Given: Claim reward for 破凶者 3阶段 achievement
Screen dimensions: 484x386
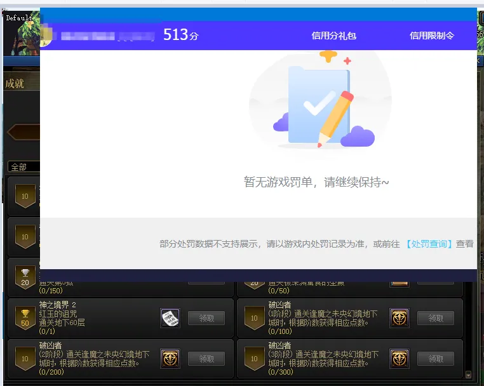Looking at the screenshot, I should pos(436,359).
